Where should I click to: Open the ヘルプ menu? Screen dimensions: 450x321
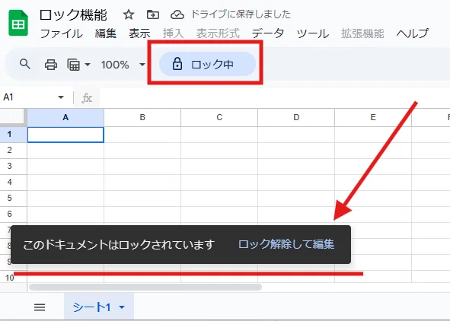(413, 33)
